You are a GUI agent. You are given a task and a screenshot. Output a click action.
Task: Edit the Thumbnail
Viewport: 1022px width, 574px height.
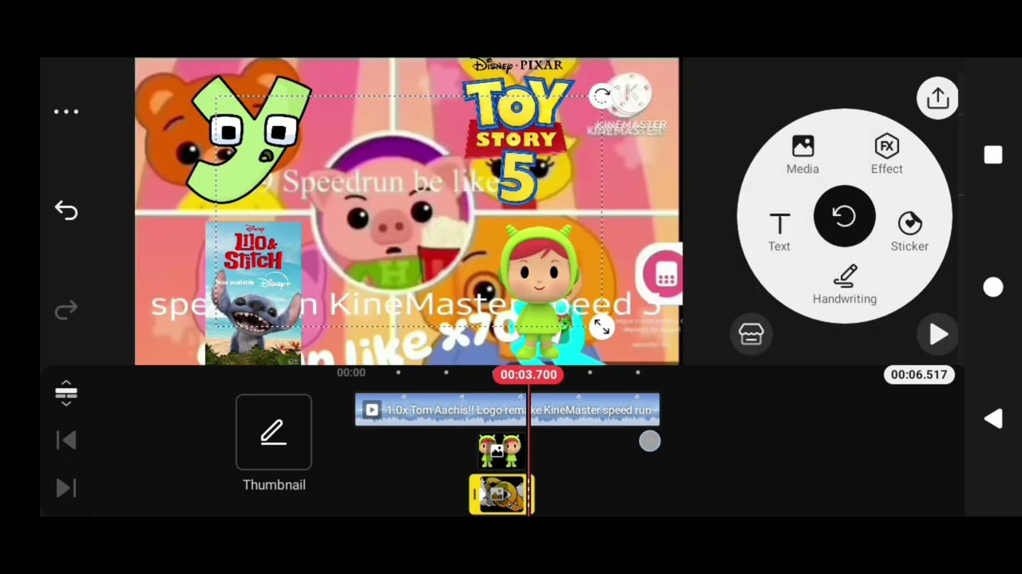[x=274, y=432]
